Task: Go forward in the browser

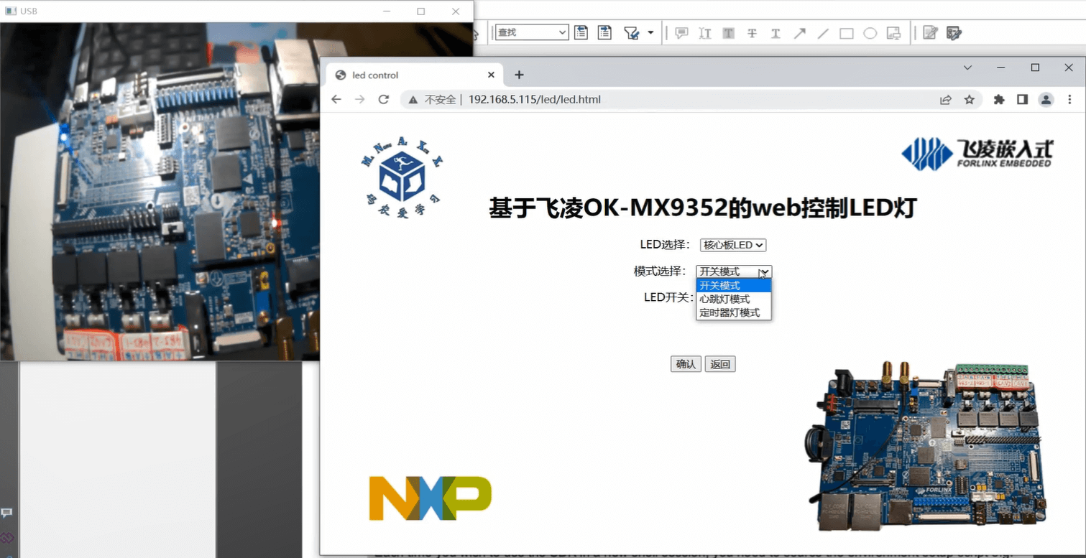Action: click(x=360, y=99)
